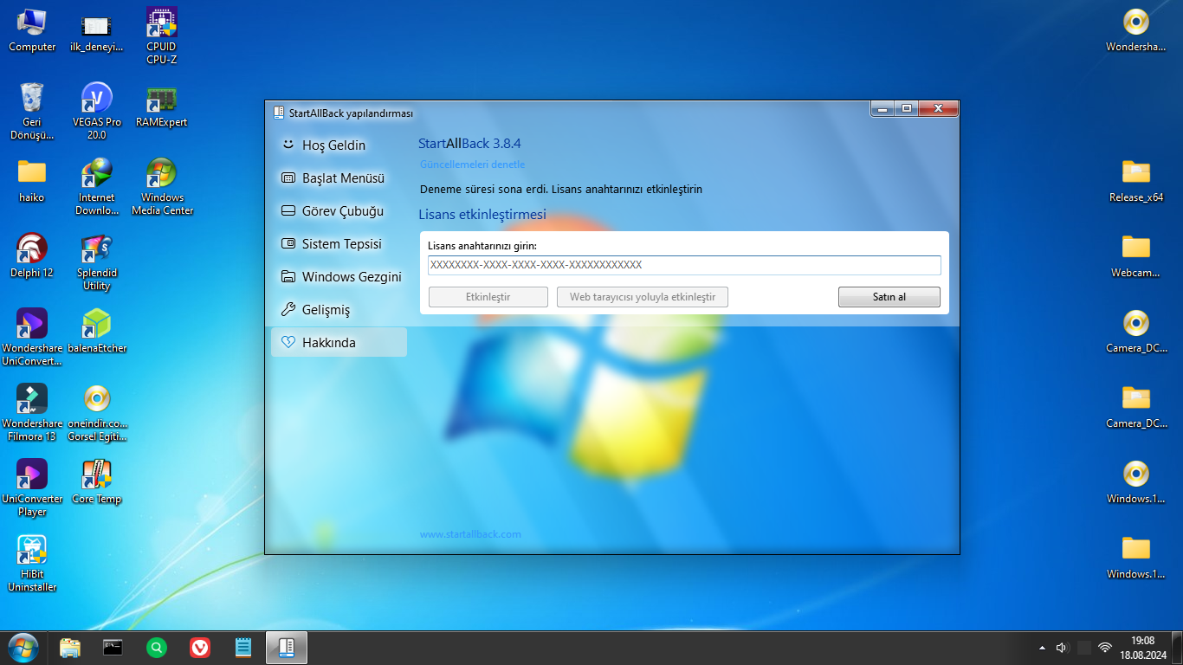
Task: Select the Windows.1... folder icon
Action: [1136, 557]
